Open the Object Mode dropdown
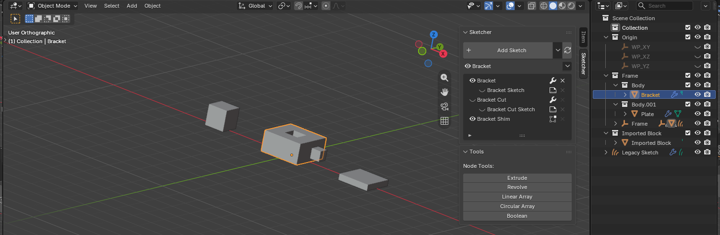 [52, 6]
